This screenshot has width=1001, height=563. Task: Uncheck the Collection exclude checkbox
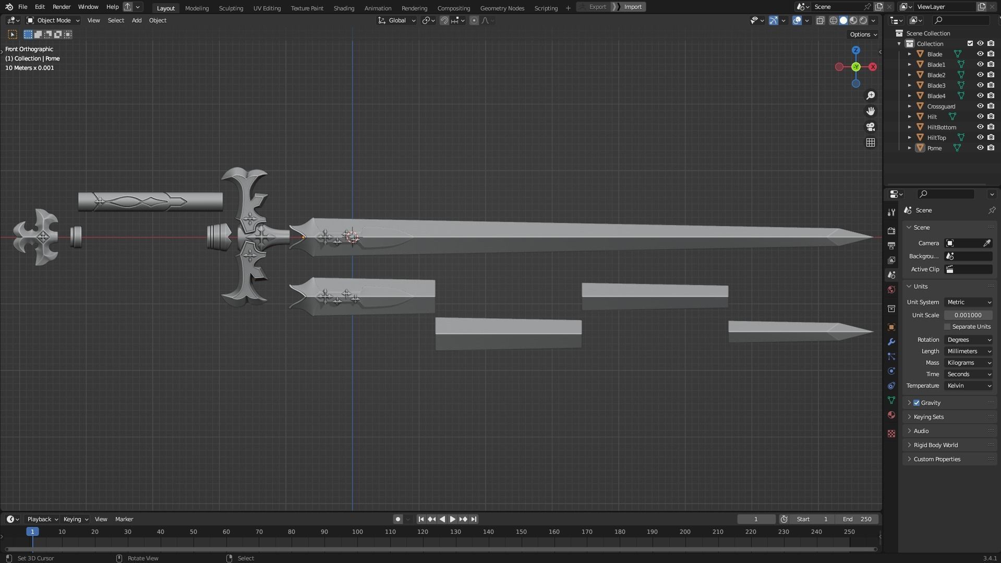click(970, 43)
